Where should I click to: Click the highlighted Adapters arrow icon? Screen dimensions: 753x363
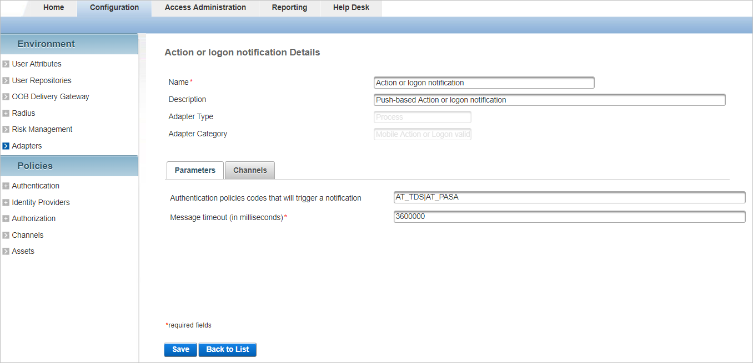click(6, 146)
